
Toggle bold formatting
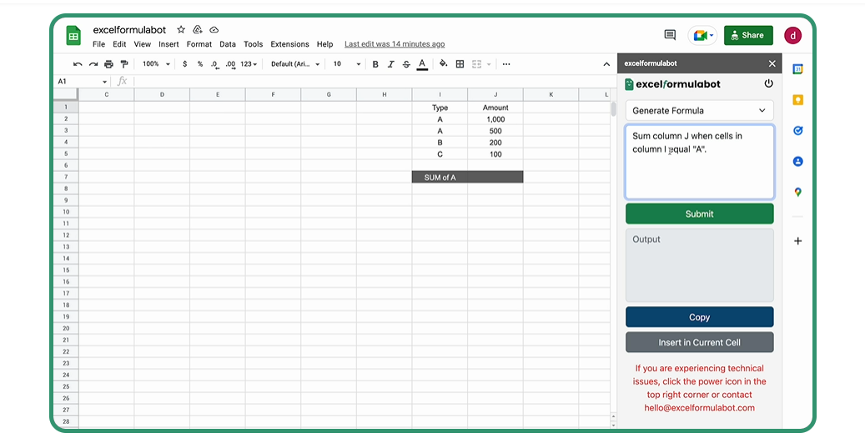point(375,64)
